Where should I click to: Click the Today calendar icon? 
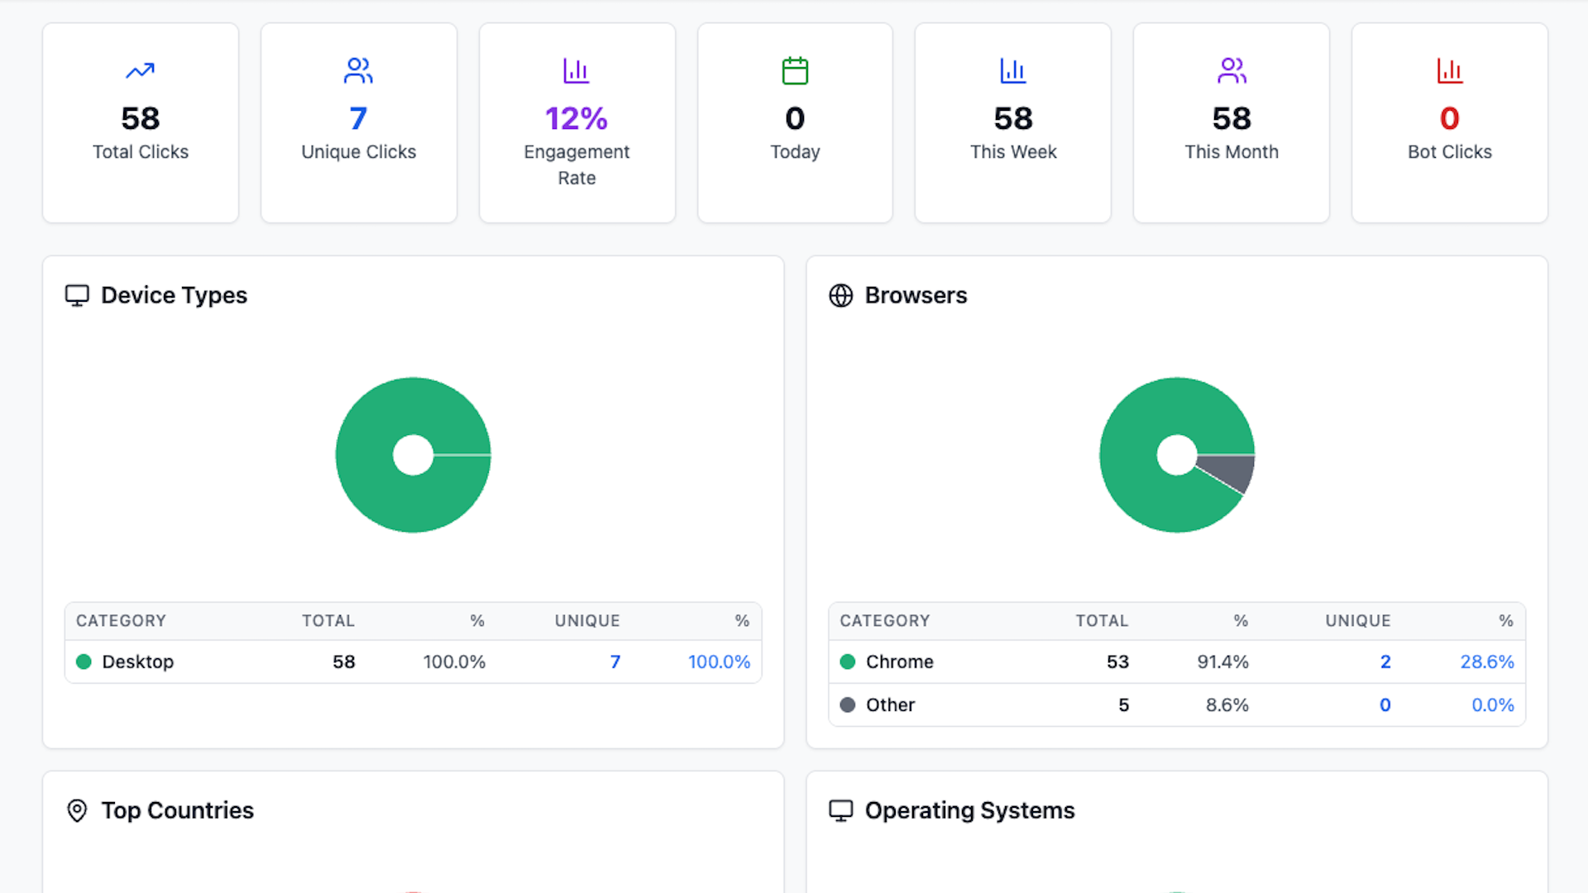pos(795,71)
